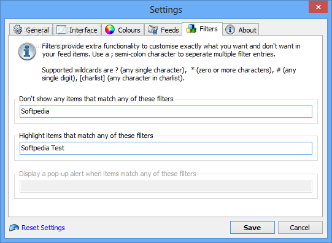This screenshot has height=243, width=332.
Task: Open the About tab
Action: (241, 29)
